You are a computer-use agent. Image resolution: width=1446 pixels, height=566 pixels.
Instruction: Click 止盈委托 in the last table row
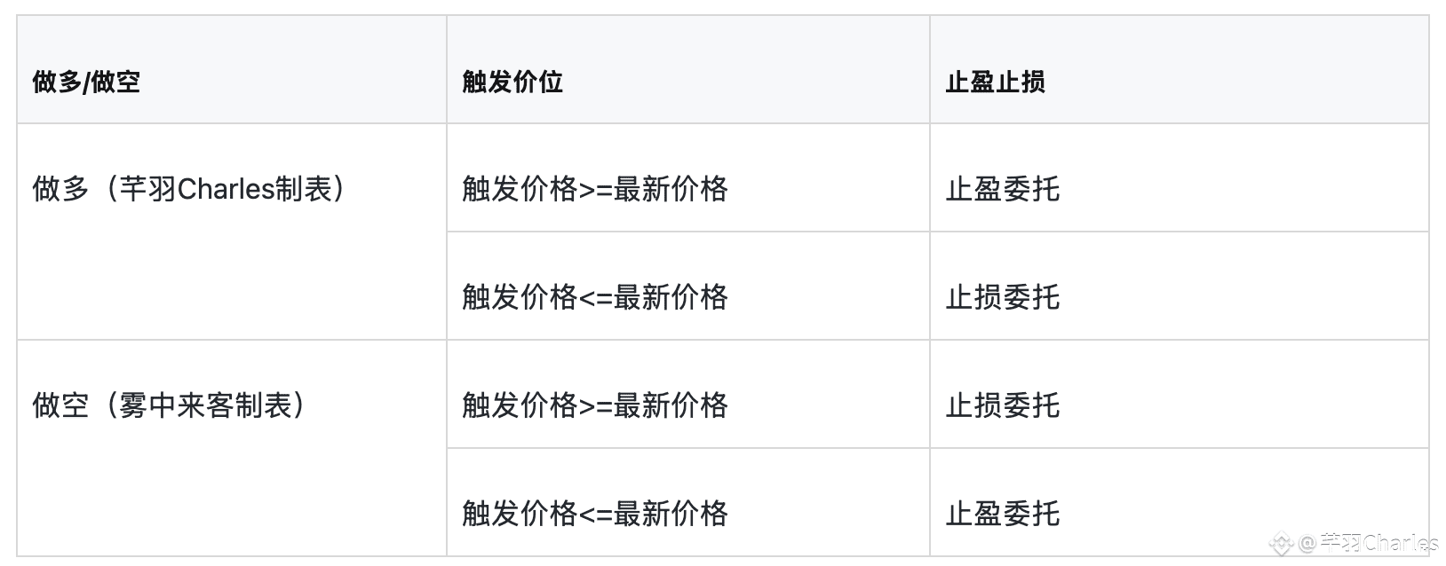1003,514
